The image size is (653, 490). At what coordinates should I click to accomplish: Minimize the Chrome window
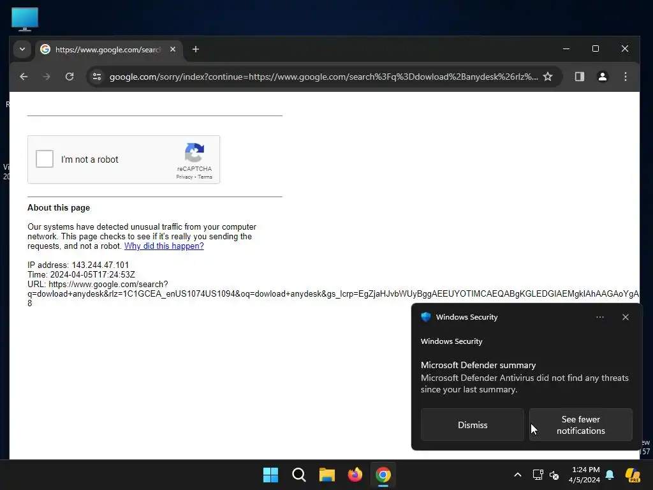pyautogui.click(x=566, y=48)
